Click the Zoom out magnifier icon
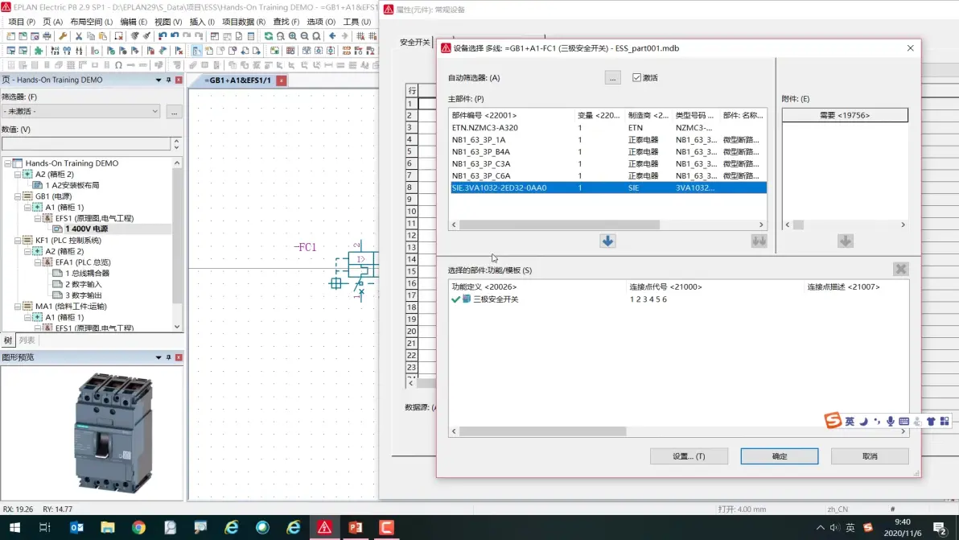Image resolution: width=959 pixels, height=540 pixels. click(304, 36)
